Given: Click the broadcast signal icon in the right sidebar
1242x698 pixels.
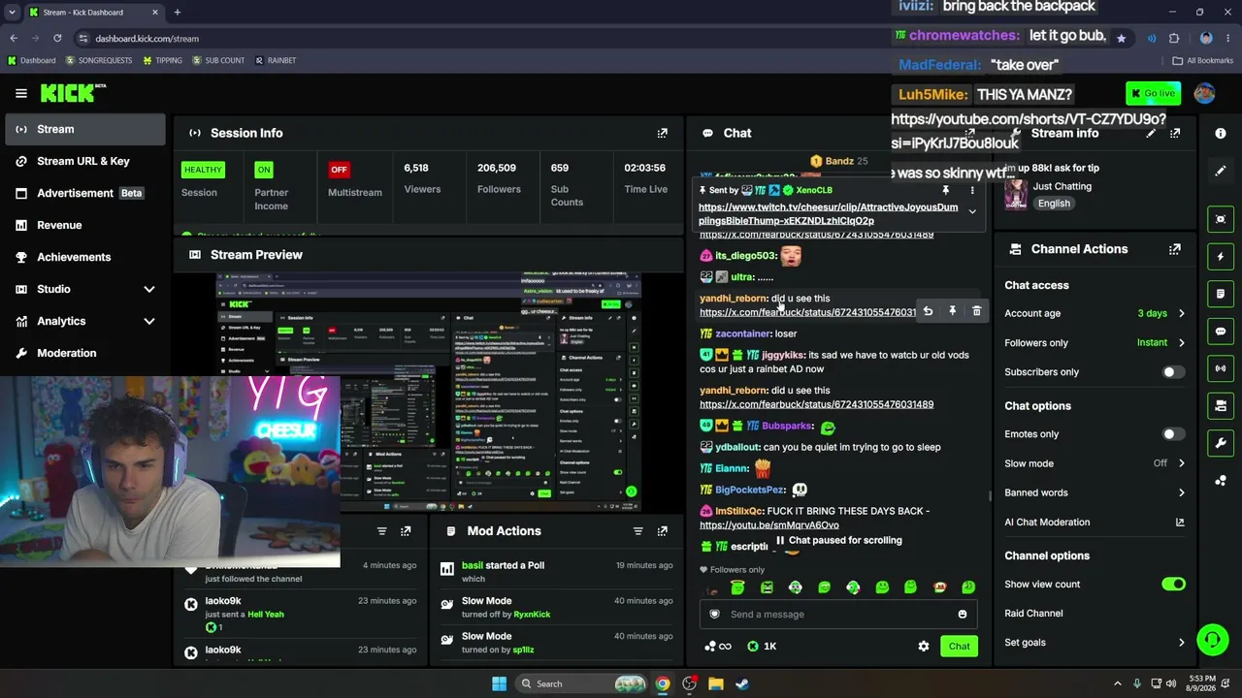Looking at the screenshot, I should [x=1221, y=368].
